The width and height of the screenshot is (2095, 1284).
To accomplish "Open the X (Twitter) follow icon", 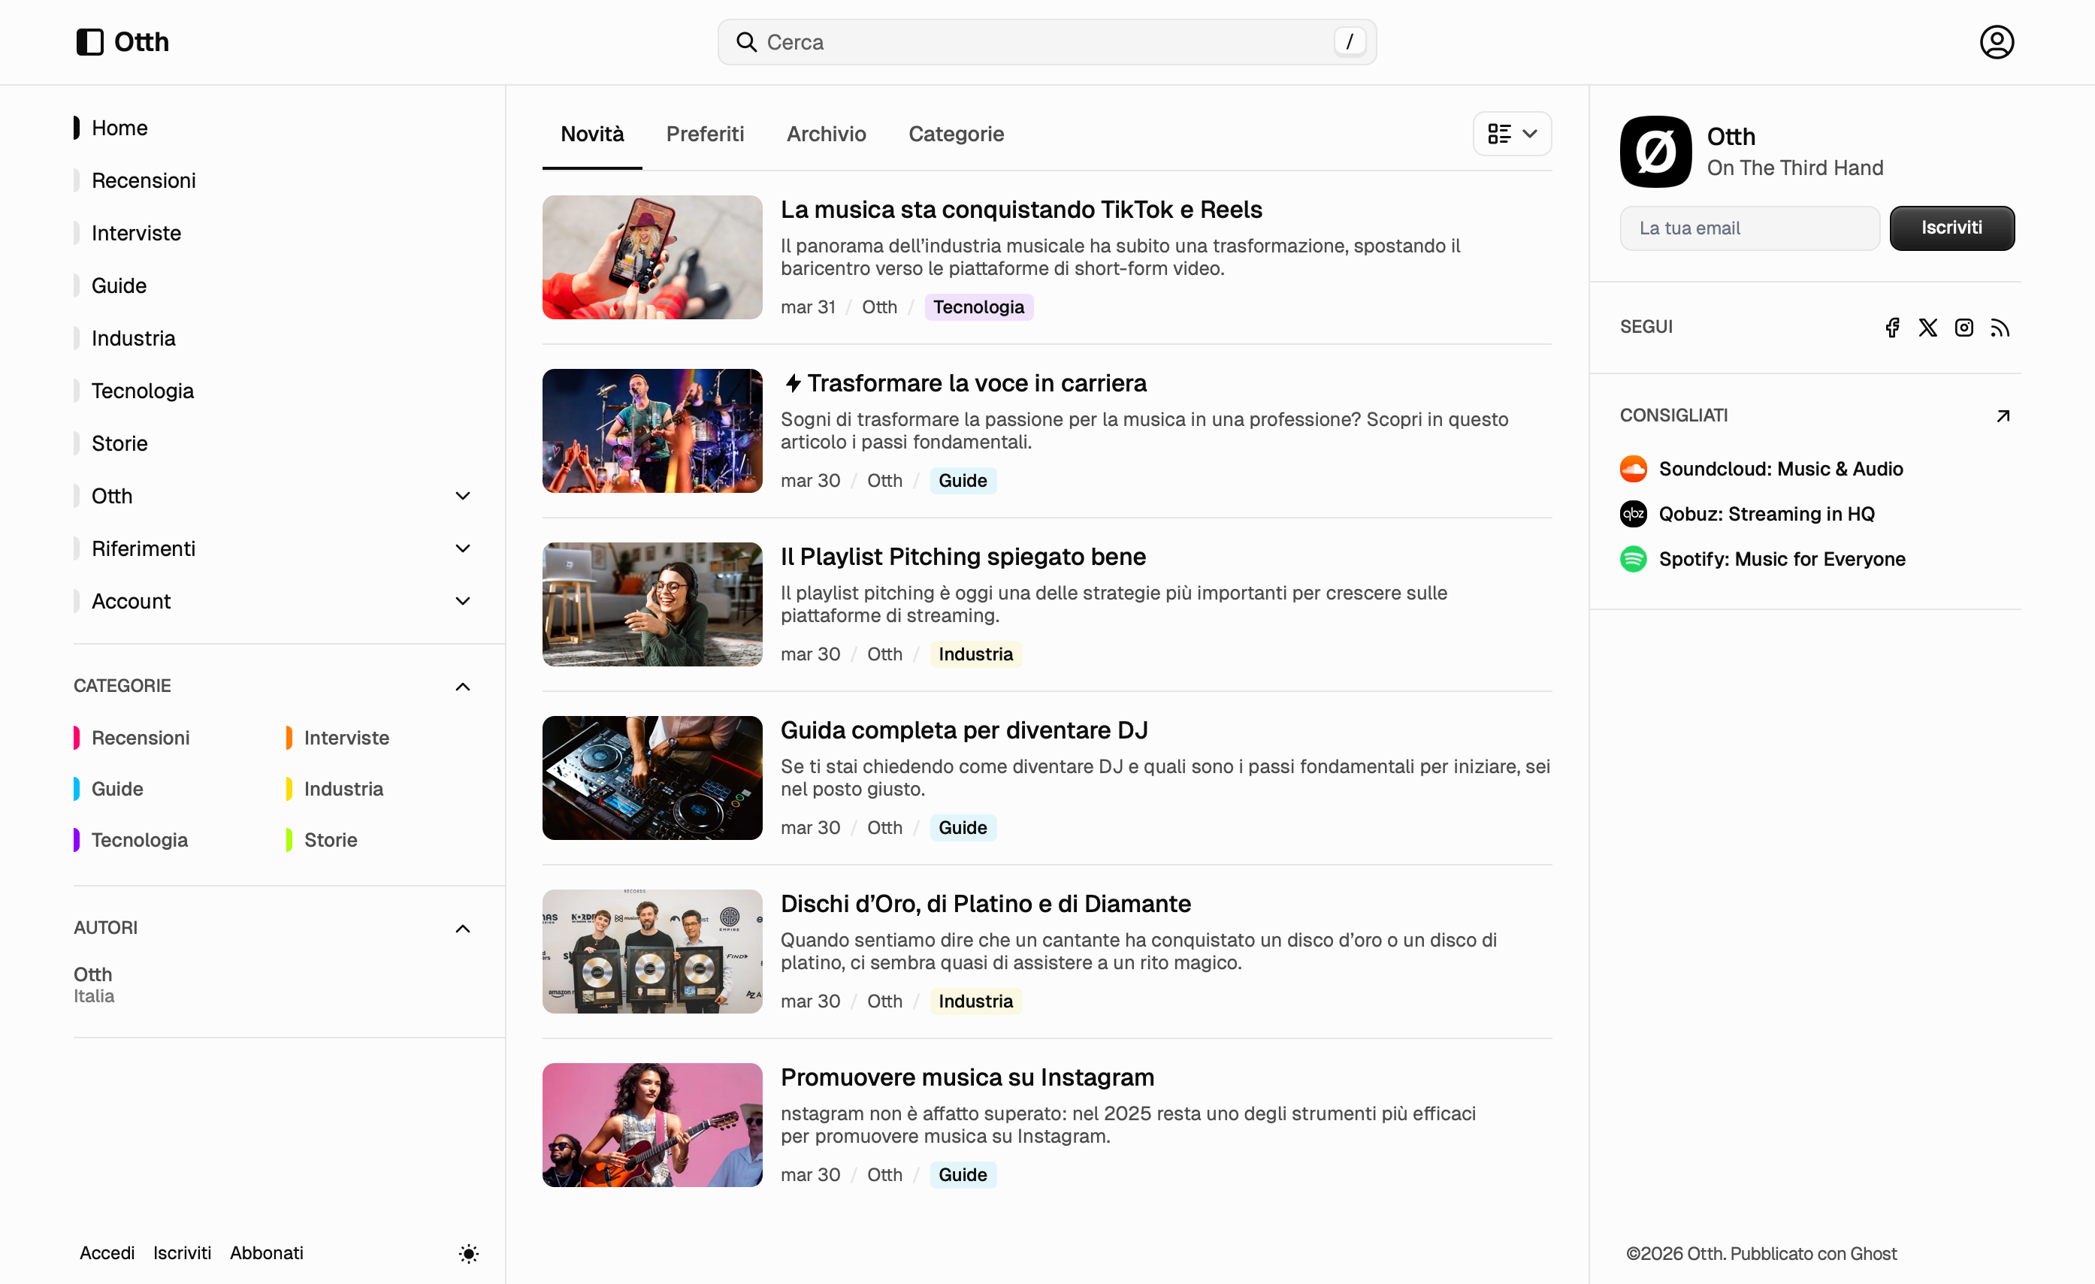I will (x=1927, y=328).
